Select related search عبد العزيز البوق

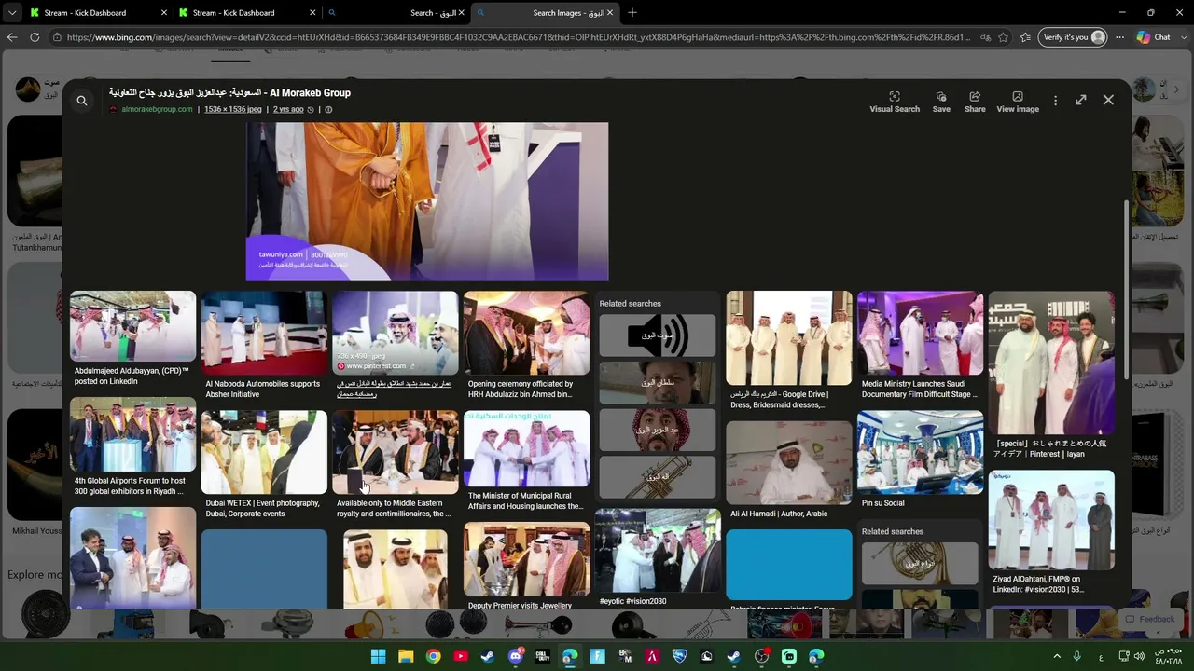pos(658,431)
